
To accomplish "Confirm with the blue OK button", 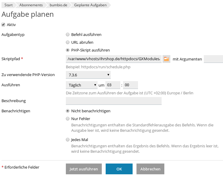I will (119, 169).
